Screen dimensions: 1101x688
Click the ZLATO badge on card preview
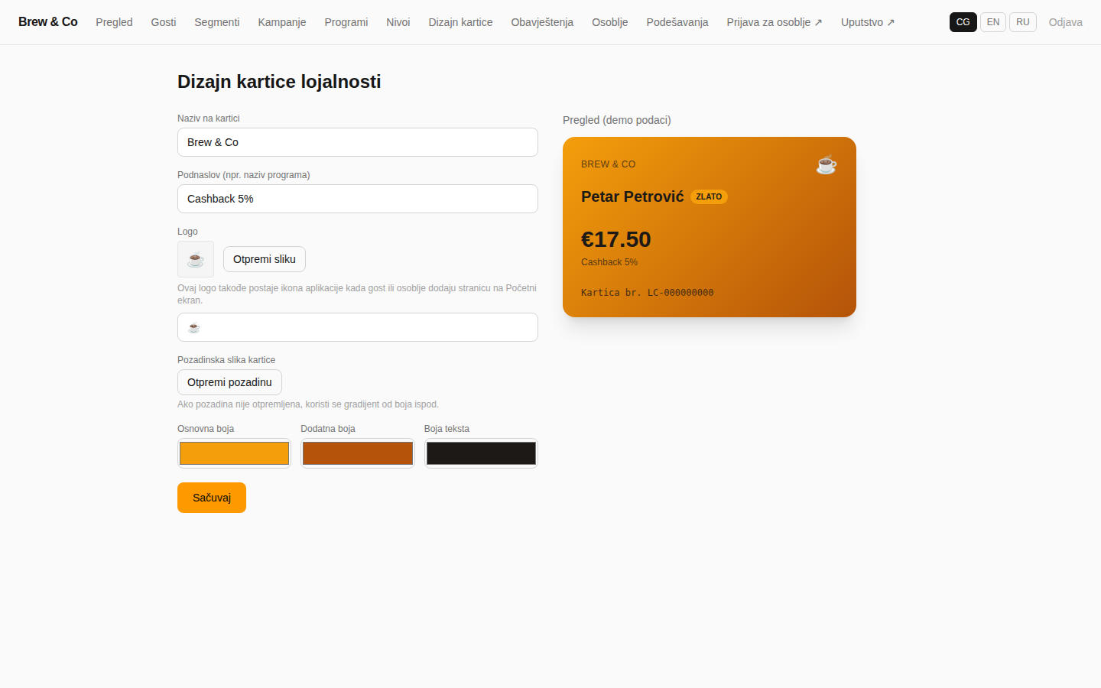(x=709, y=196)
